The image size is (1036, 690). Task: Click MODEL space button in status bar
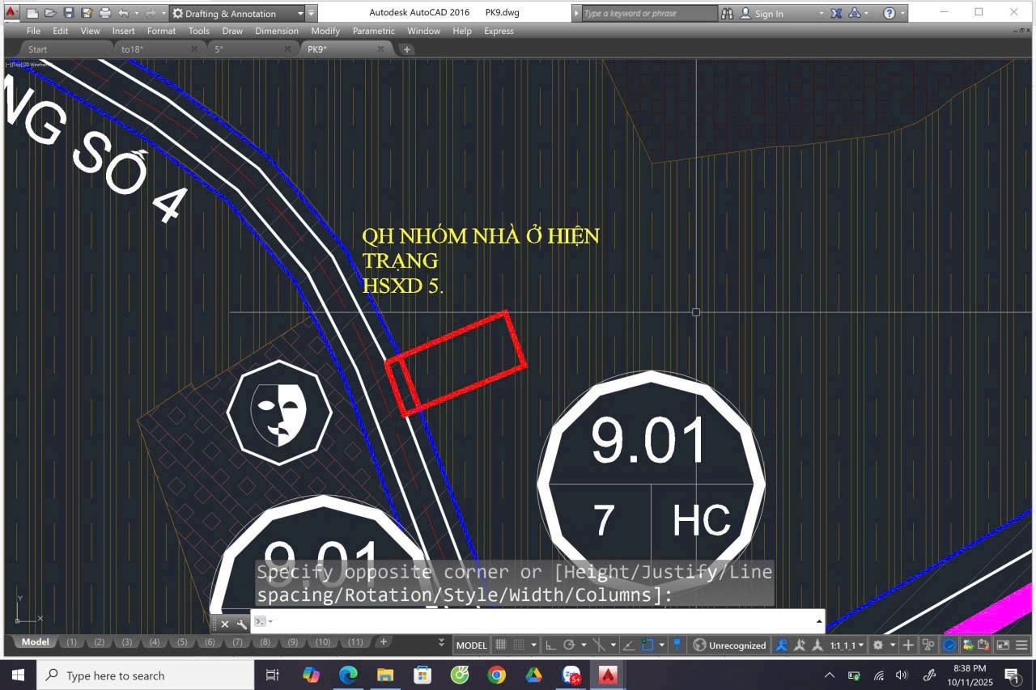tap(471, 645)
